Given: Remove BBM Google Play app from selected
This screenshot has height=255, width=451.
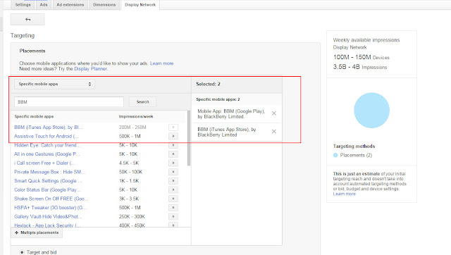Looking at the screenshot, I should [274, 113].
